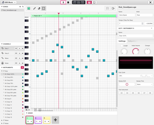Viewport: 154px width, 125px height.
Task: Open the Duty Cycle dropdown
Action: point(136,76)
